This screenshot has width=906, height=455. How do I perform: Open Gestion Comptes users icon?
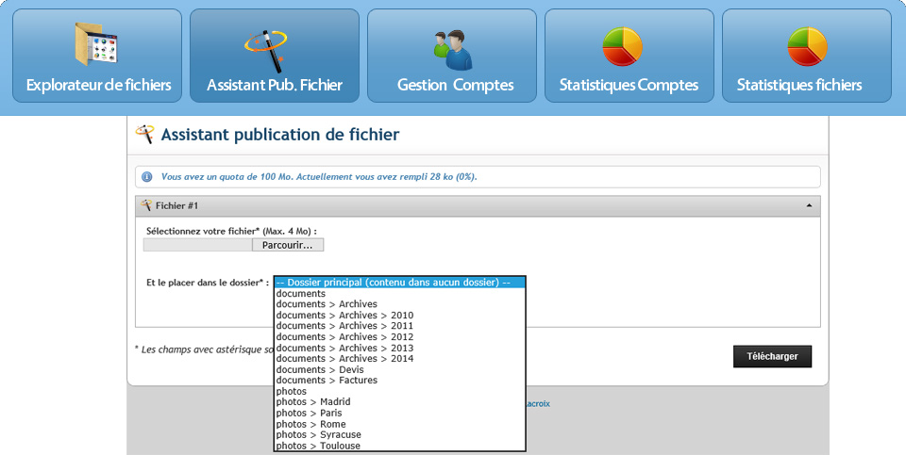452,49
